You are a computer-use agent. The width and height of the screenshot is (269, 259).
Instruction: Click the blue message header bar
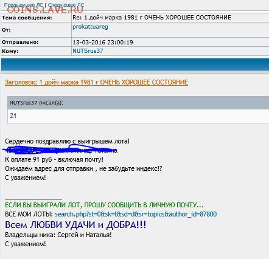point(135,64)
